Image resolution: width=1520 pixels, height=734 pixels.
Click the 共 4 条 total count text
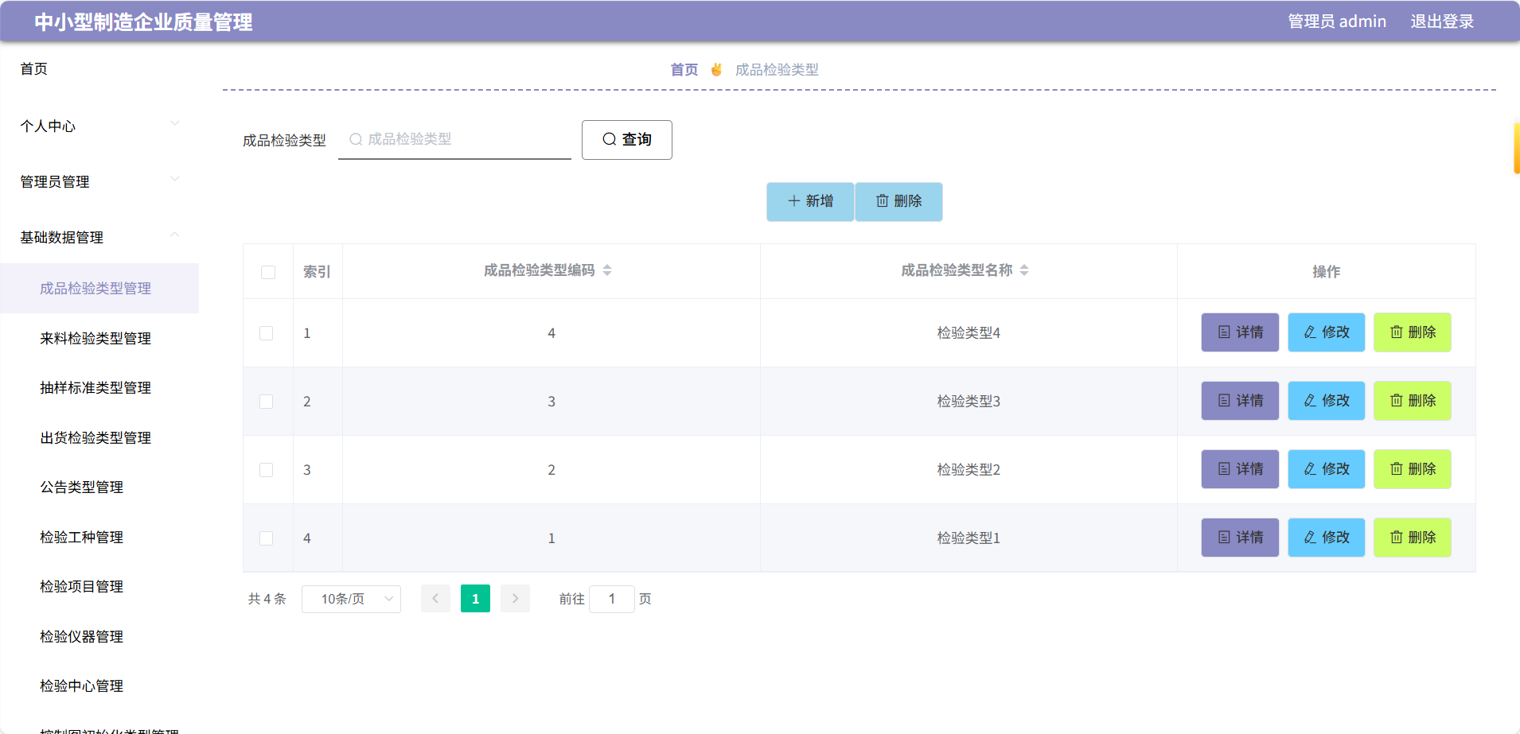267,599
